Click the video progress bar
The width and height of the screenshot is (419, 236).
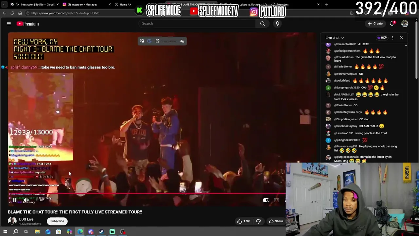coord(147,194)
